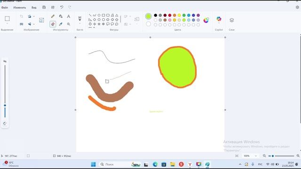Choose the triangle shape
The height and width of the screenshot is (169, 301).
coord(117,15)
